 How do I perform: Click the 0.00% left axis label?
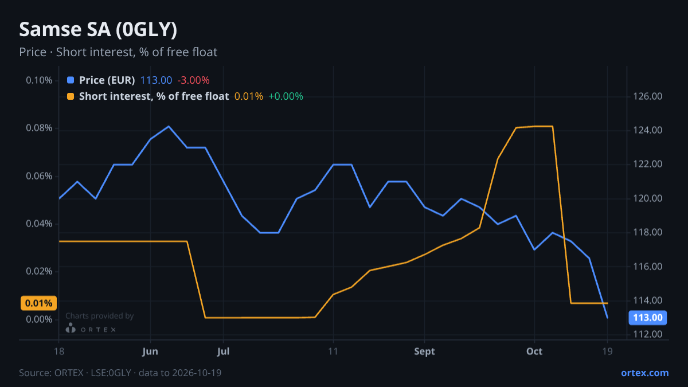point(40,319)
